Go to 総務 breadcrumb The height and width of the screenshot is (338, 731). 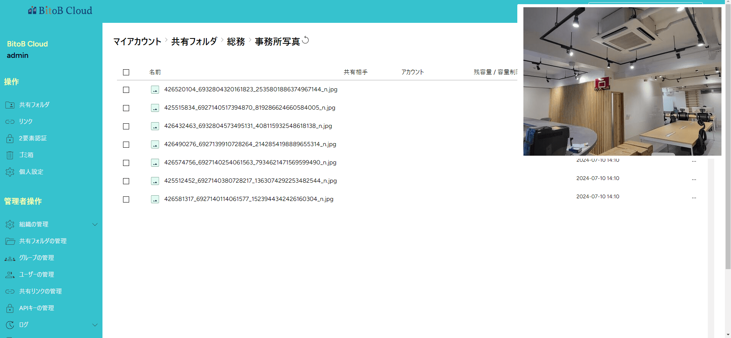pos(236,41)
